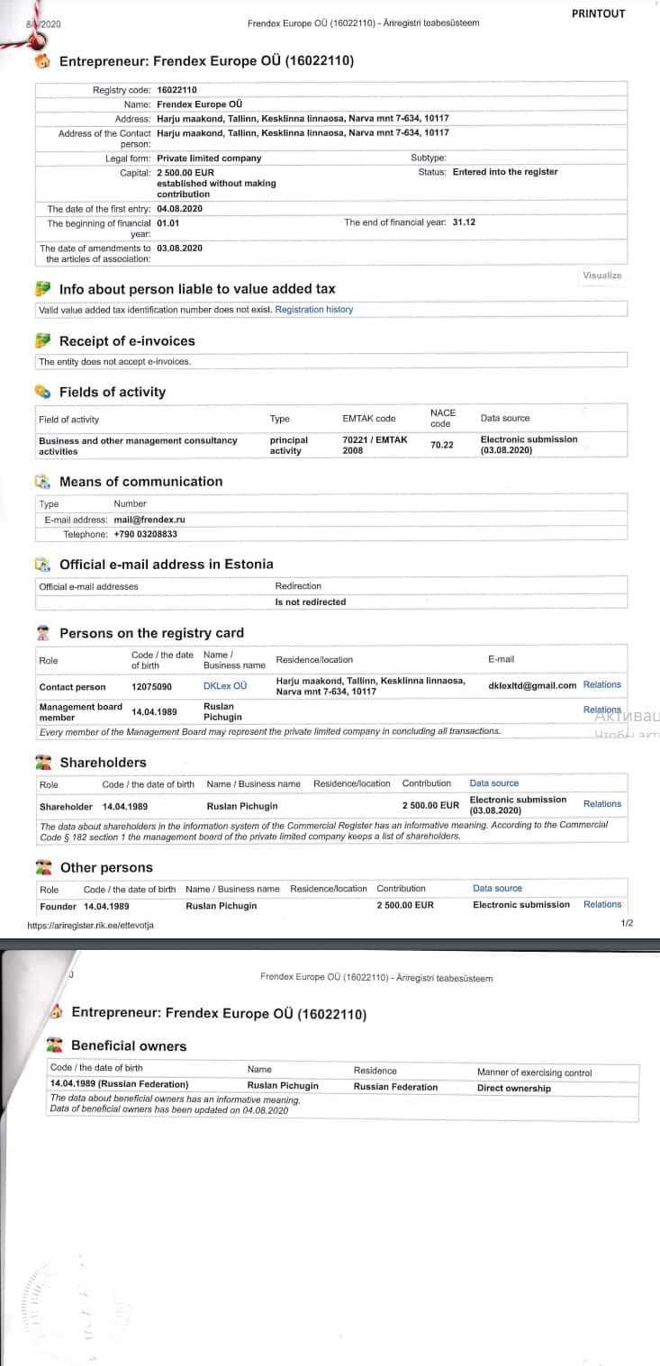Screen dimensions: 660x1366
Task: Click the Beneficial owners section icon
Action: pos(55,1045)
